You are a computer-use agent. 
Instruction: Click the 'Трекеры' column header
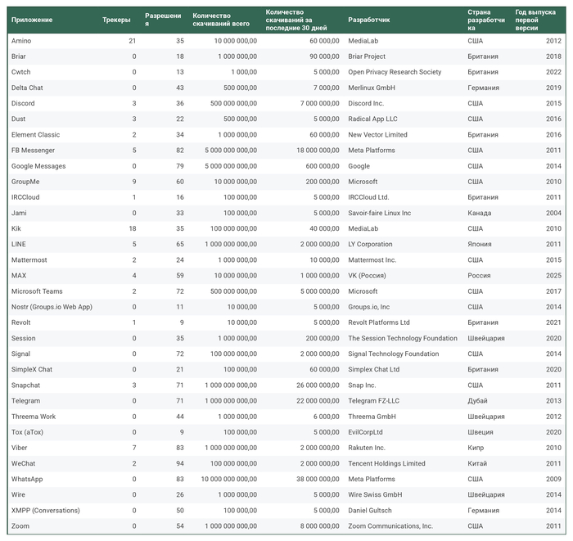(x=116, y=20)
